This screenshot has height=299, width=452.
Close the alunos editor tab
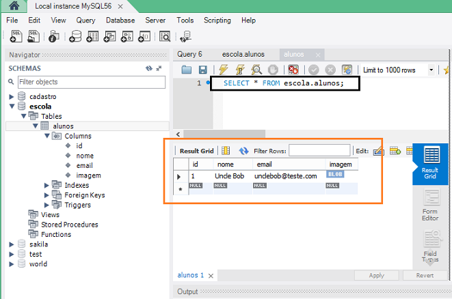coord(318,55)
